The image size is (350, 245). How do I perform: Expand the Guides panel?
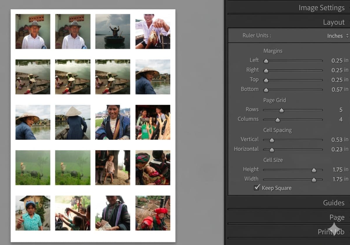334,203
